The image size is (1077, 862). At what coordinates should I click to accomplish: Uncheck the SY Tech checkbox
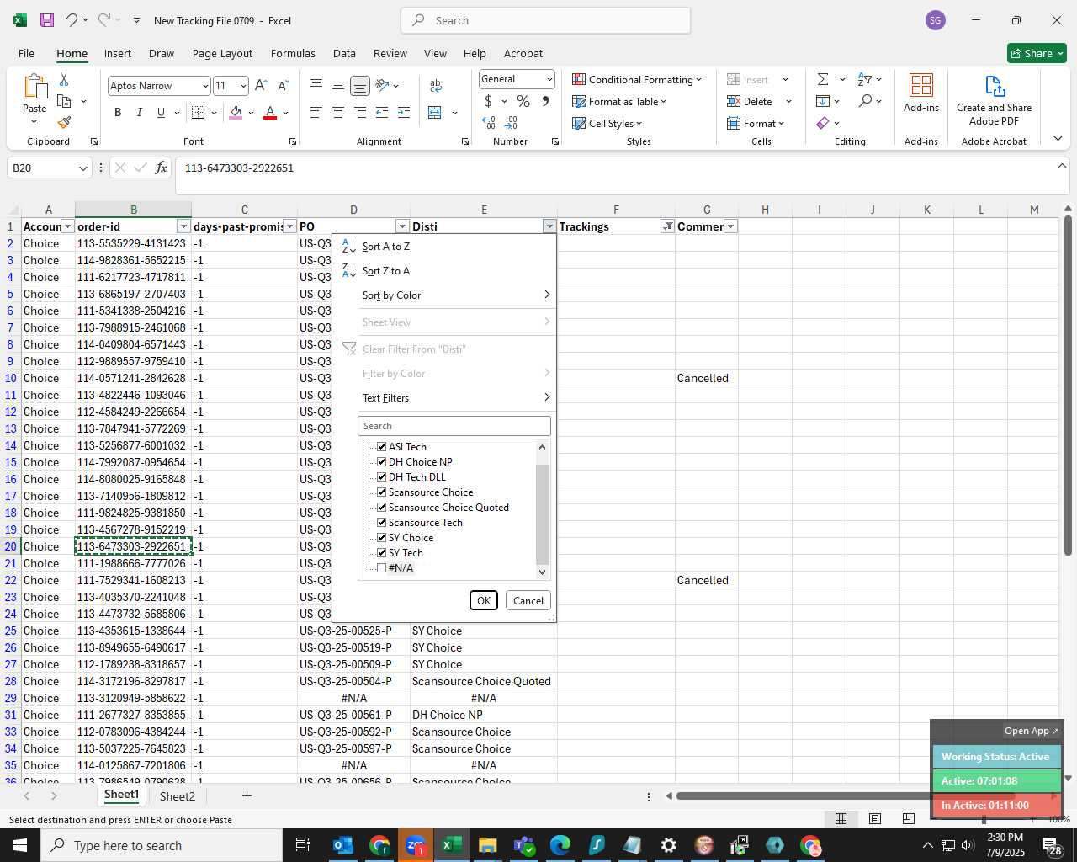coord(381,552)
